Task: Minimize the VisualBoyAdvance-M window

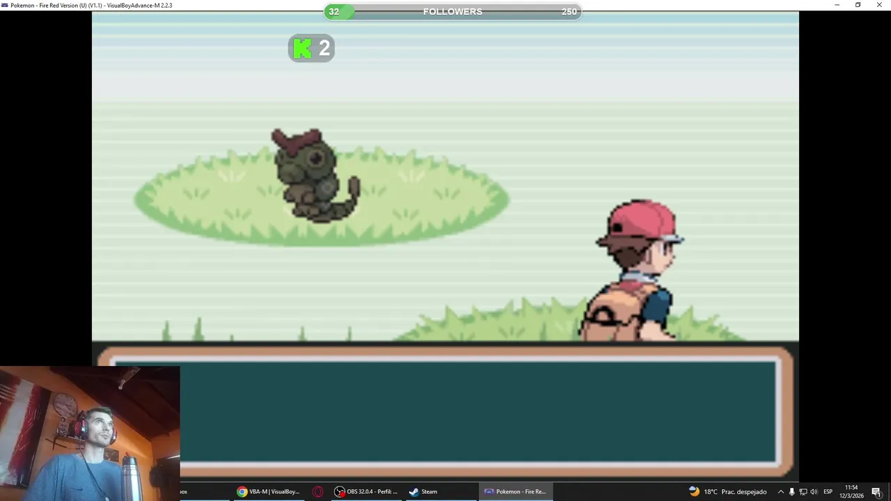Action: click(837, 5)
